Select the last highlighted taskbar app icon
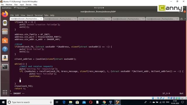187x105 pixels. 117,102
